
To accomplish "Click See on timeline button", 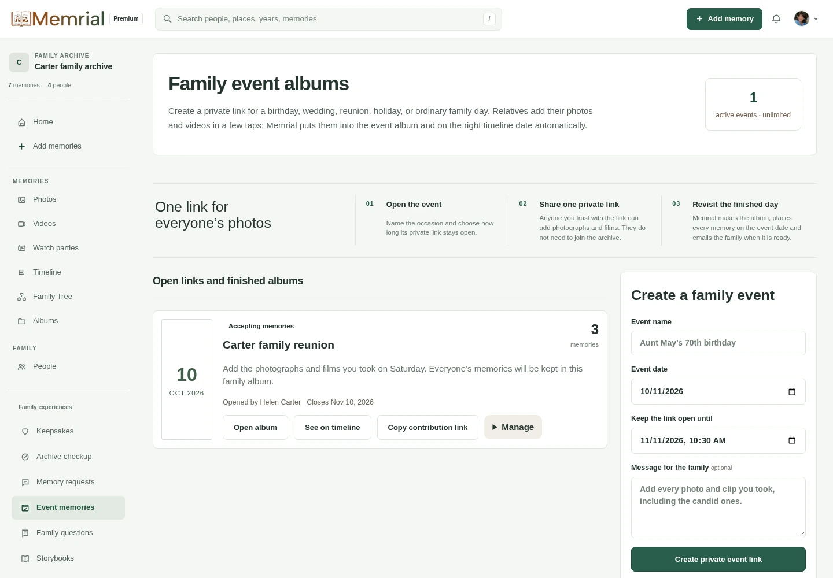I will coord(333,427).
